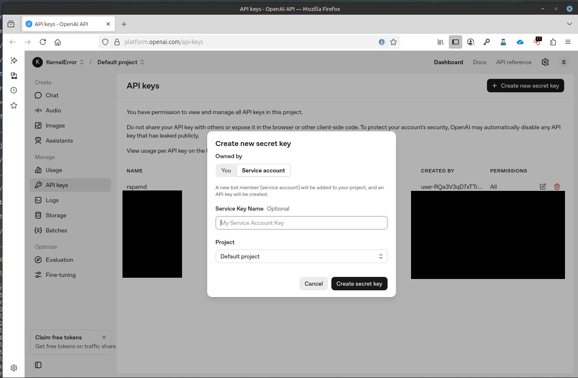This screenshot has width=578, height=378.
Task: Select "Service account" owner option
Action: (263, 170)
